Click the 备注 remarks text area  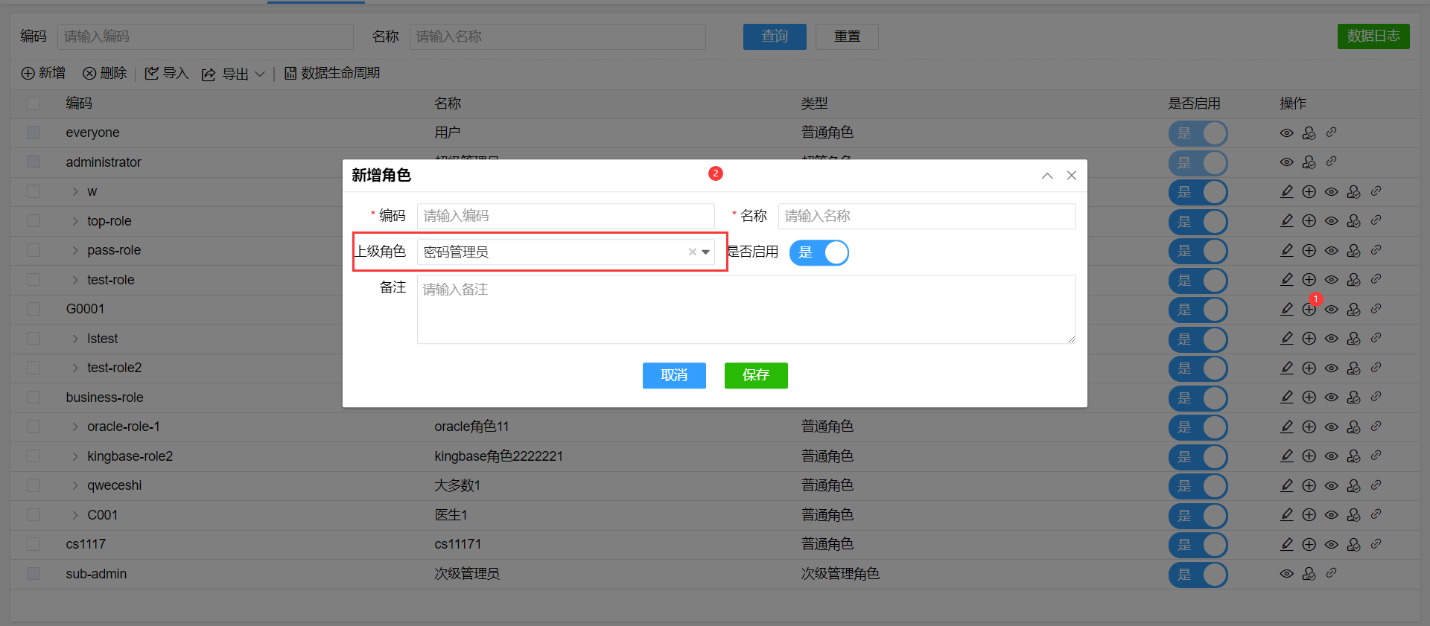click(x=746, y=309)
